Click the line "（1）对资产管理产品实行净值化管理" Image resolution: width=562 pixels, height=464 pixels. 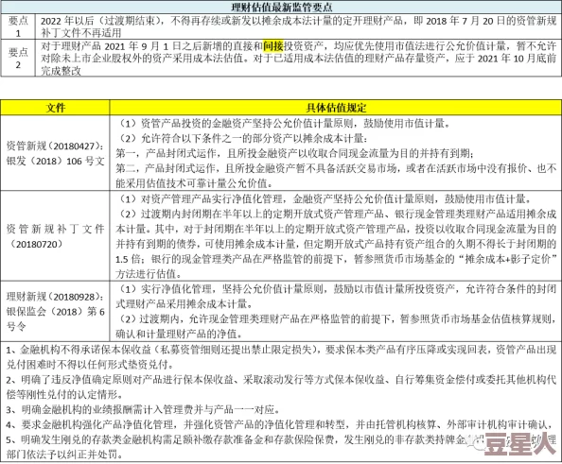point(325,198)
